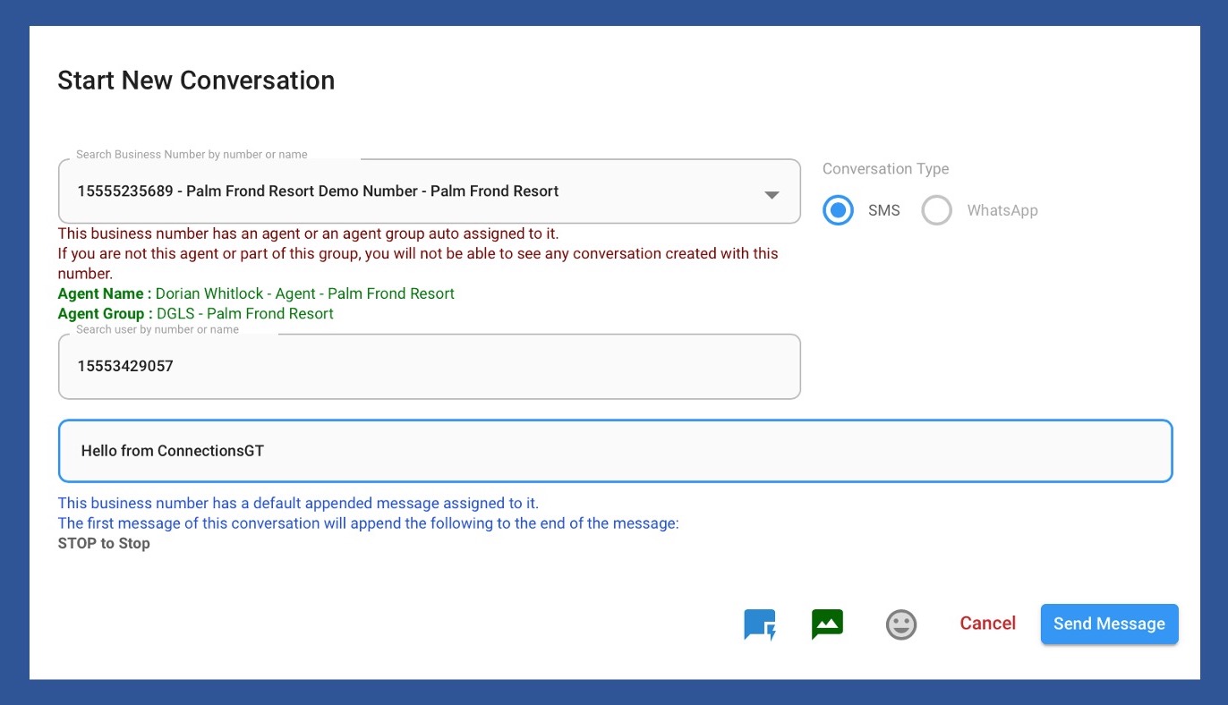
Task: Focus the search user number field
Action: 429,367
